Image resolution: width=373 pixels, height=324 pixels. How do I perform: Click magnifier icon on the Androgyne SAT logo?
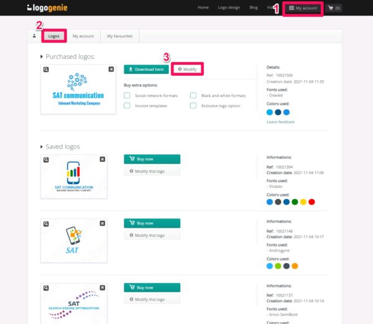(47, 223)
